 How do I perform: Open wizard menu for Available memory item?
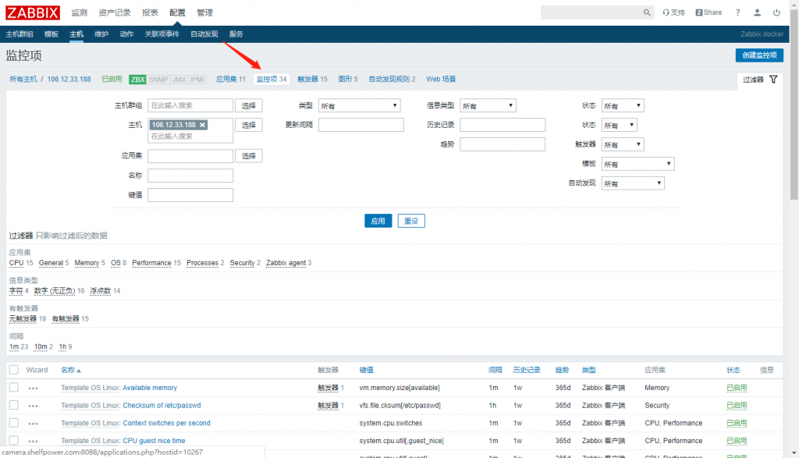pos(33,388)
